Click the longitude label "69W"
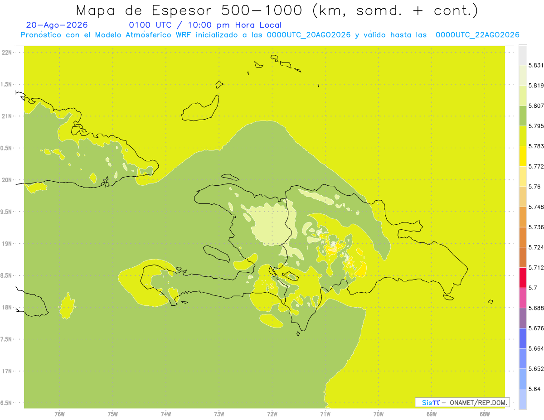This screenshot has height=420, width=544. 431,414
